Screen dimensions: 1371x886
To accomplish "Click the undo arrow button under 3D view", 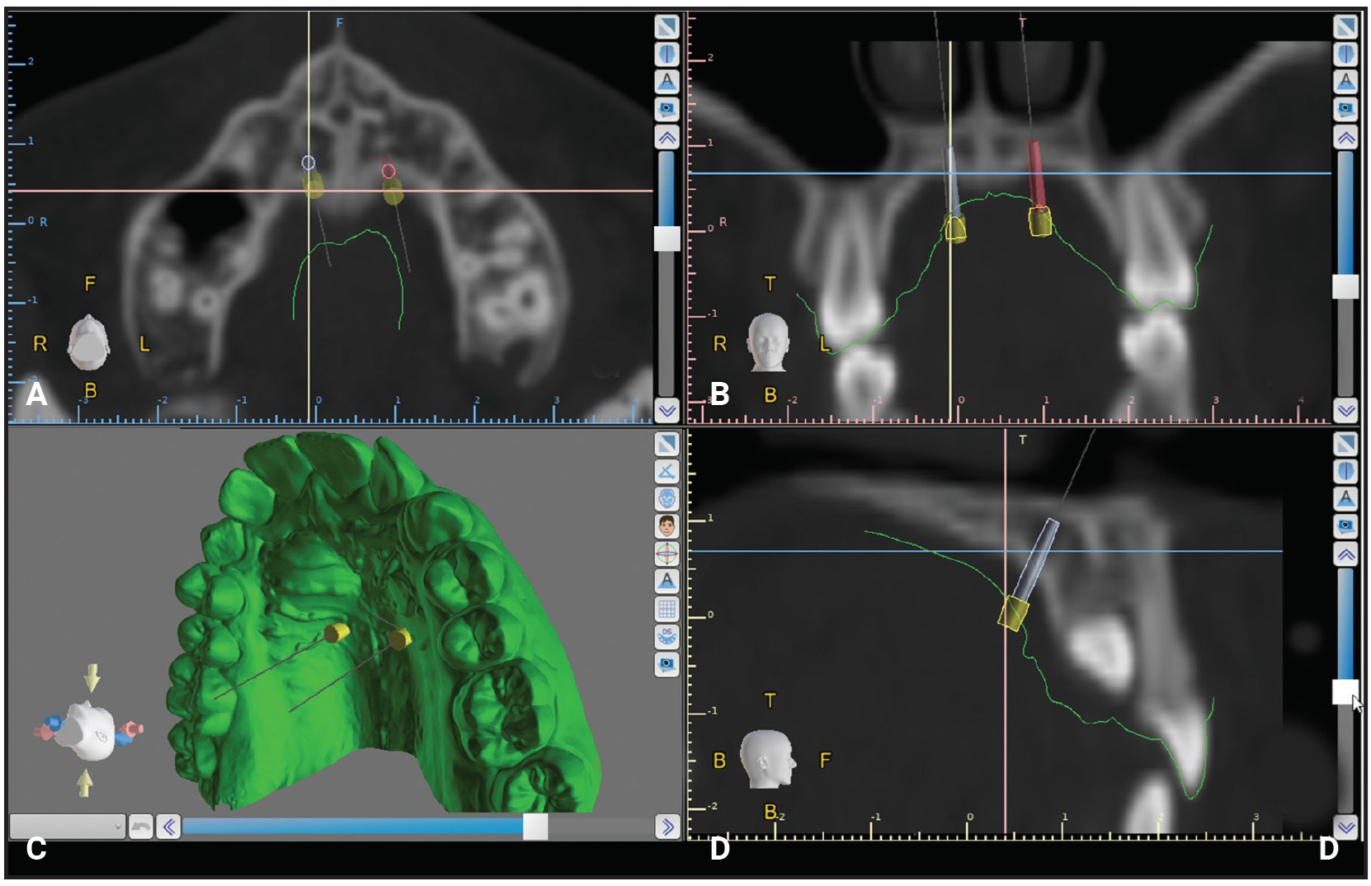I will pos(141,827).
